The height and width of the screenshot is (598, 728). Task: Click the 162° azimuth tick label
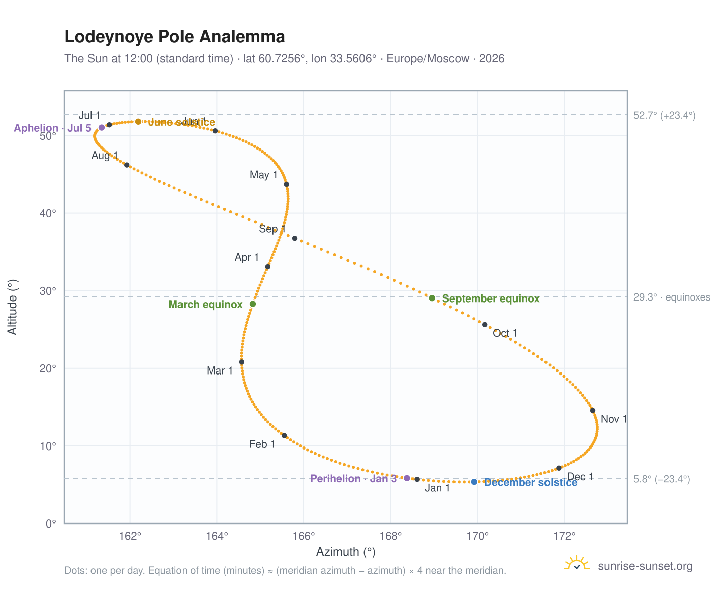click(x=130, y=535)
